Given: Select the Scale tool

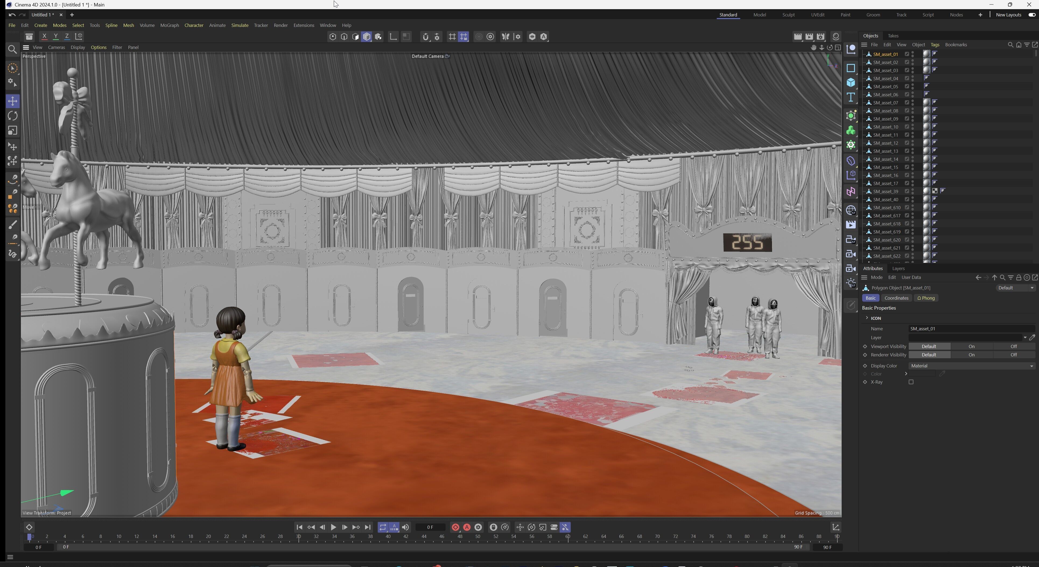Looking at the screenshot, I should tap(12, 130).
